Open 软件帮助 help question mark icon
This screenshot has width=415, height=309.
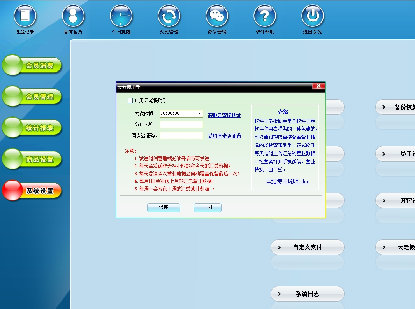pyautogui.click(x=265, y=16)
